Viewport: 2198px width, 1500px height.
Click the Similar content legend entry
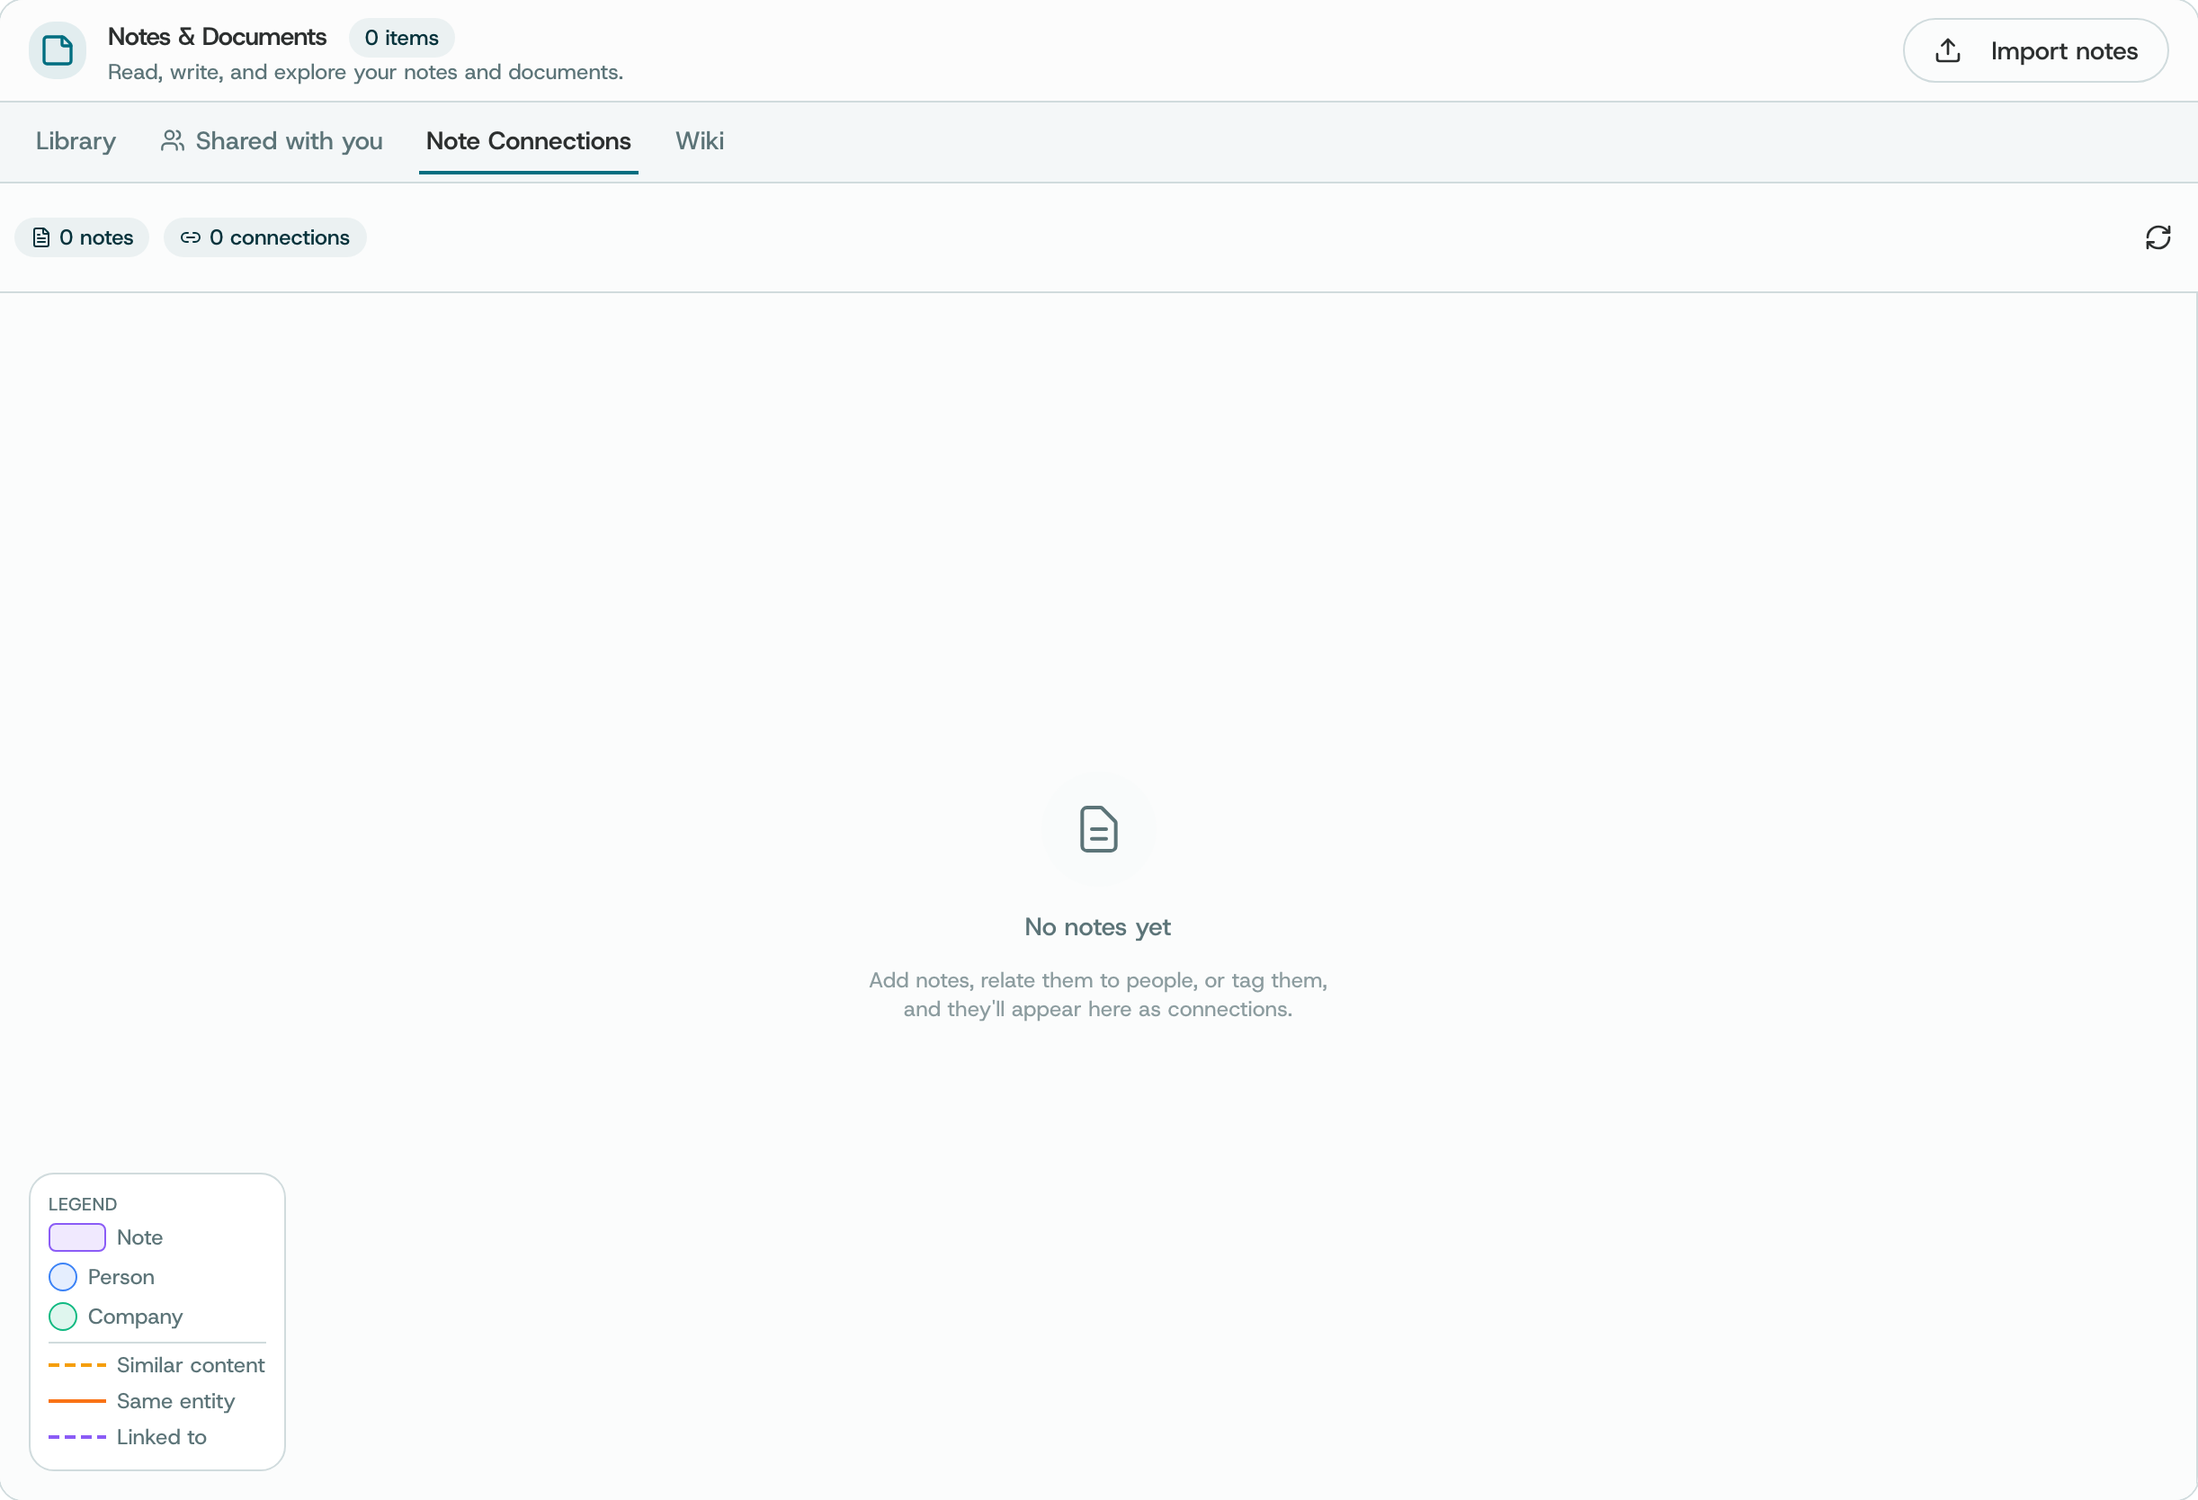[x=157, y=1365]
